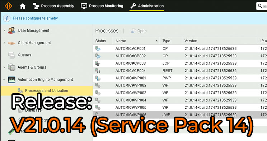Image resolution: width=267 pixels, height=141 pixels.
Task: Select Processes and Utilization tree item
Action: (x=46, y=91)
